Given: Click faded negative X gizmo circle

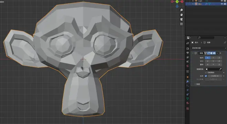Looking at the screenshot, I should (x=172, y=1).
